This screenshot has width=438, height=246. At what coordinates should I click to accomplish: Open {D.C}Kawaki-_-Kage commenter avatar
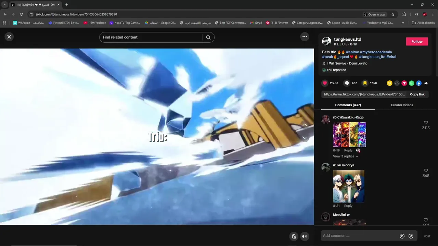[326, 120]
